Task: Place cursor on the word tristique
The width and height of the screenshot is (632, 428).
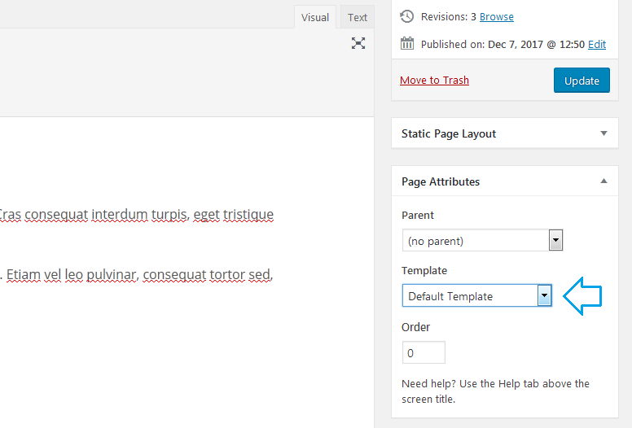Action: tap(248, 214)
